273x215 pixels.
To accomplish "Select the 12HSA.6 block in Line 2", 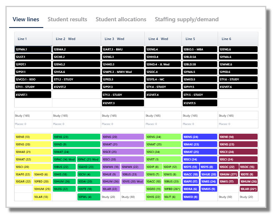I will (77, 72).
